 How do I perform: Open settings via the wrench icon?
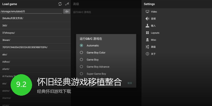tap(67, 4)
